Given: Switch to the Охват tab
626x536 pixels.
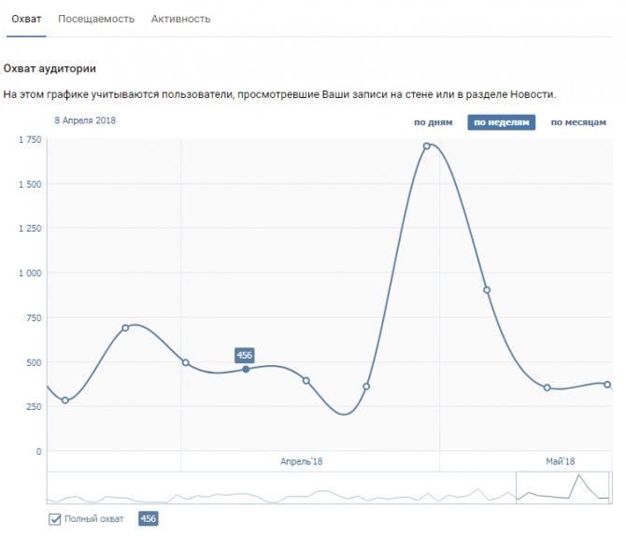Looking at the screenshot, I should tap(26, 20).
